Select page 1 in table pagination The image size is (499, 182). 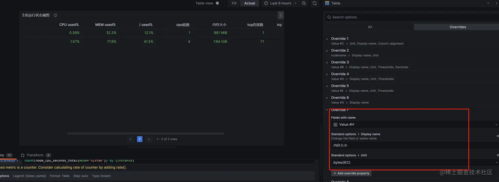tap(140, 139)
